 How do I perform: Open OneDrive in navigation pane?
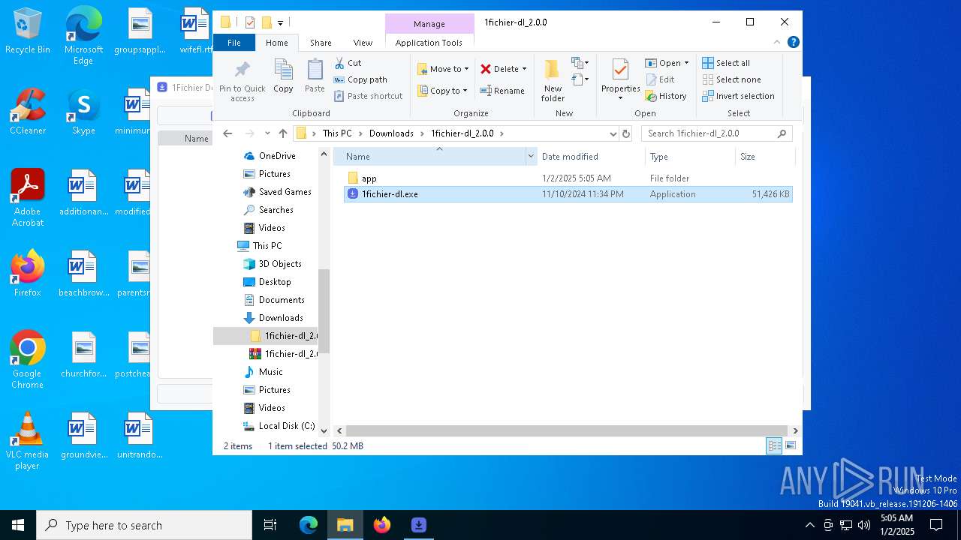(277, 156)
